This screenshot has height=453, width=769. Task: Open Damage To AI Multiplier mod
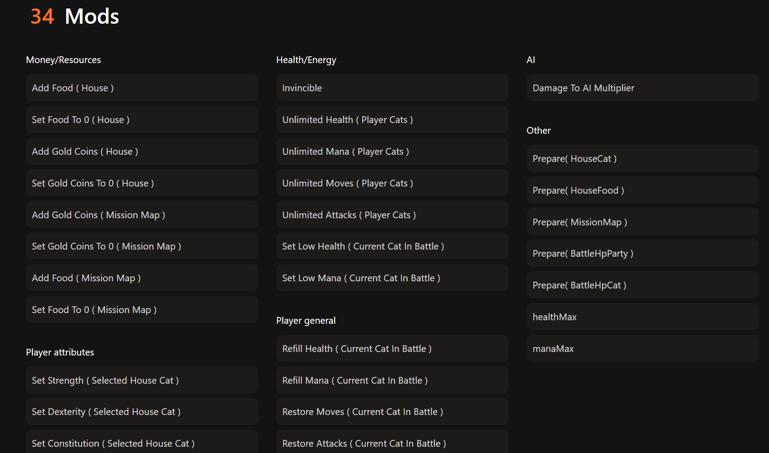(642, 88)
